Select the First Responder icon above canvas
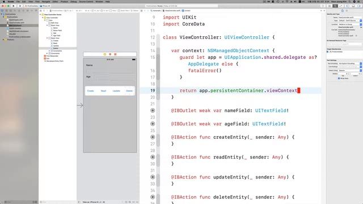The width and height of the screenshot is (363, 204). [x=110, y=54]
